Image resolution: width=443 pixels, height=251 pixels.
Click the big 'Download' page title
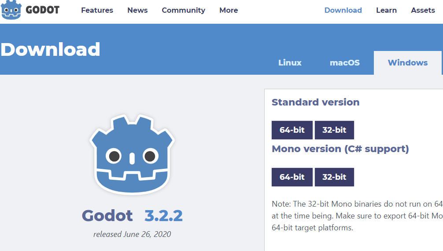pos(50,49)
